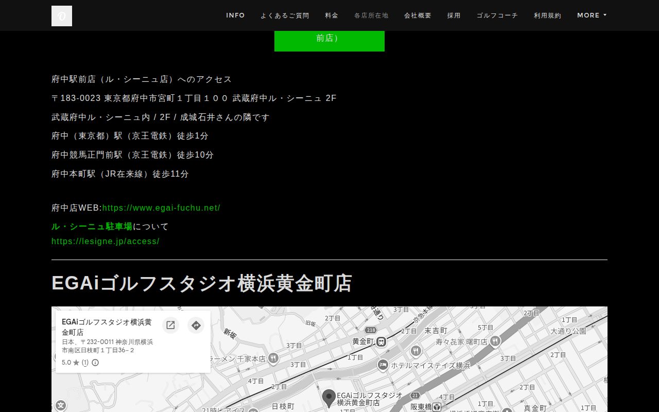Click the 成城石井さんの隣です line
Image resolution: width=659 pixels, height=412 pixels.
coord(161,117)
